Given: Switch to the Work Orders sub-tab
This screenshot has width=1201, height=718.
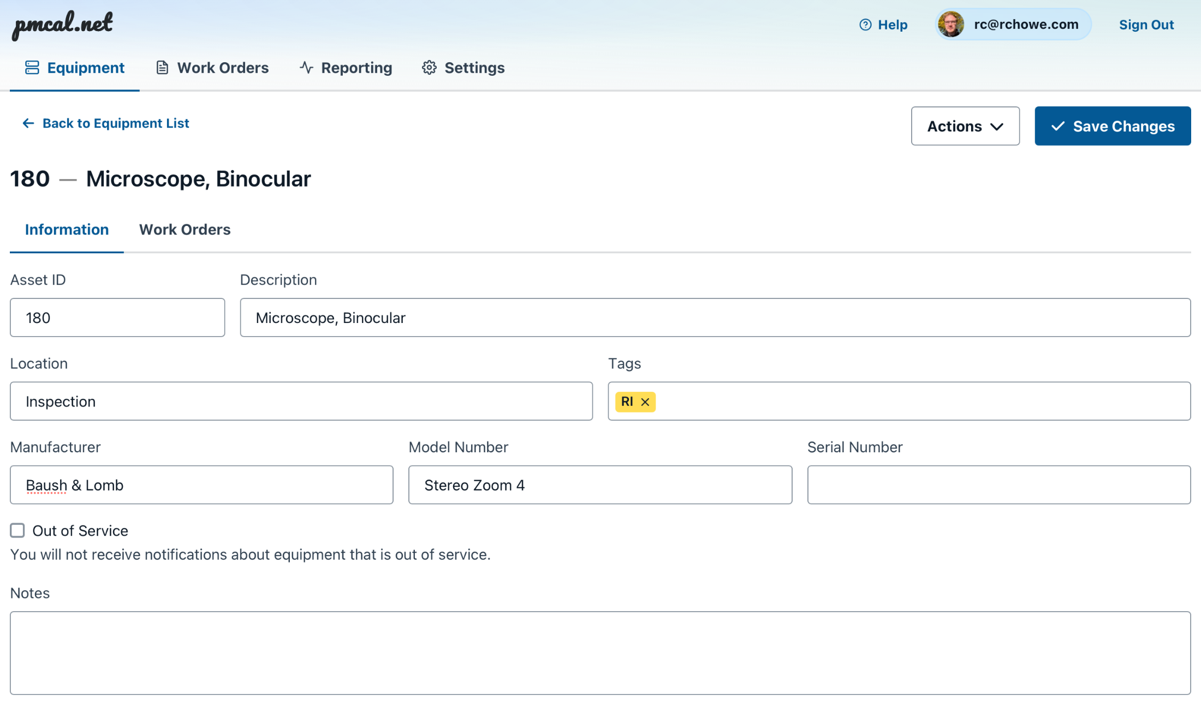Looking at the screenshot, I should coord(185,230).
